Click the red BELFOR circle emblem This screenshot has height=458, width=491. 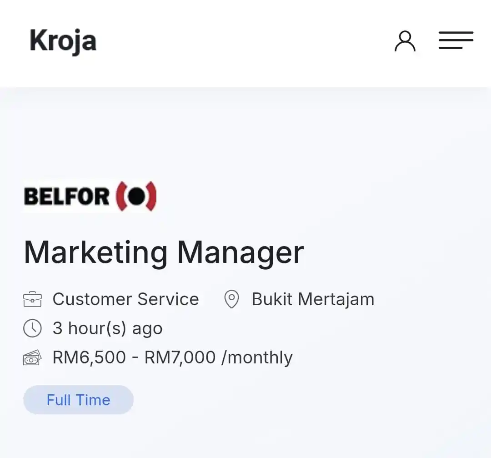(x=136, y=196)
